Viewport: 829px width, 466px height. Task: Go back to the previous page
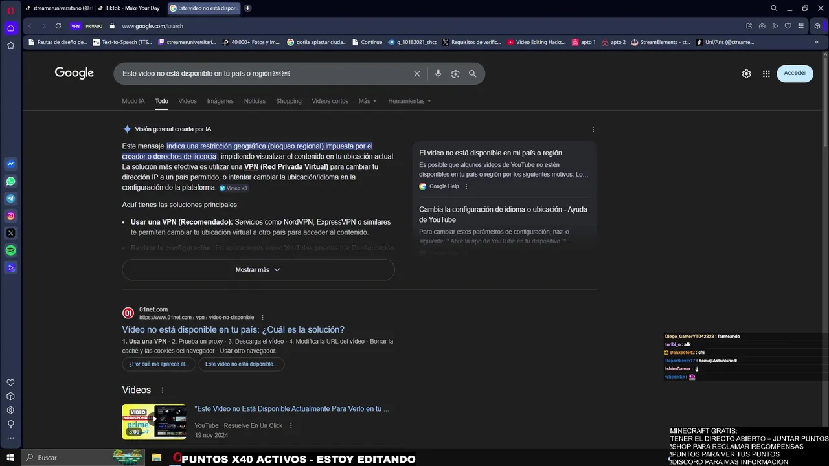coord(30,26)
